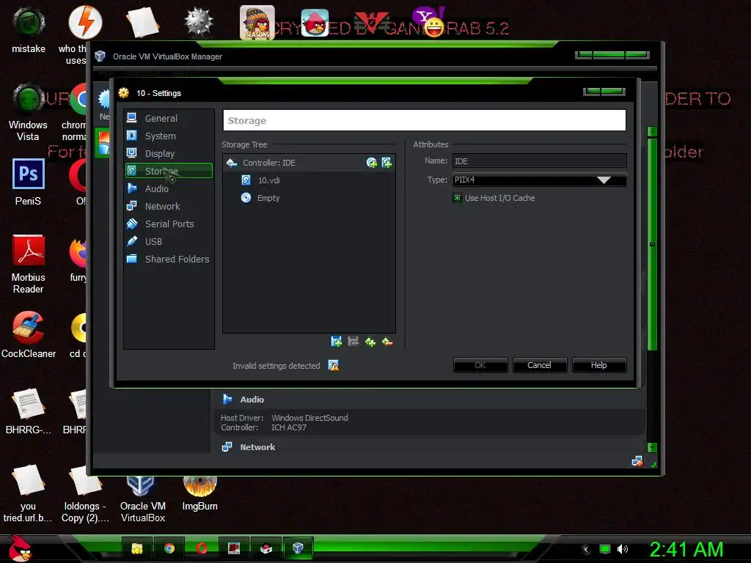Viewport: 751px width, 563px height.
Task: Click the Network section header in VirtualBox Manager
Action: click(257, 447)
